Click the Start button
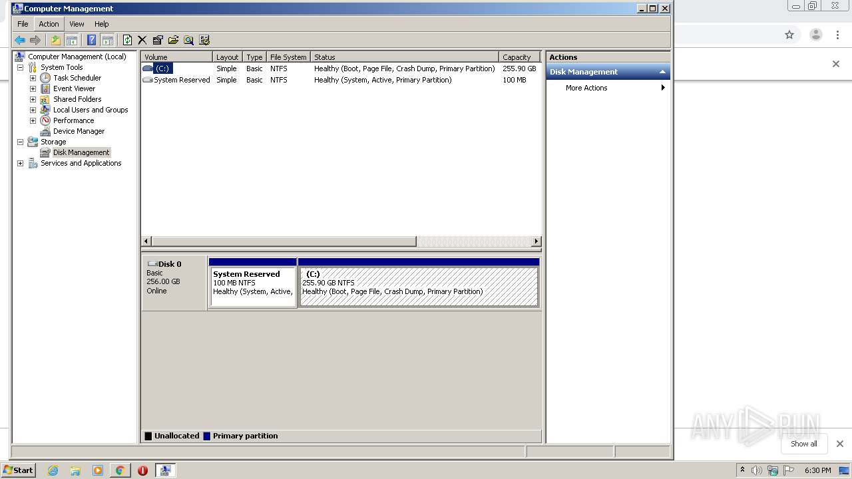Image resolution: width=852 pixels, height=479 pixels. (x=19, y=470)
